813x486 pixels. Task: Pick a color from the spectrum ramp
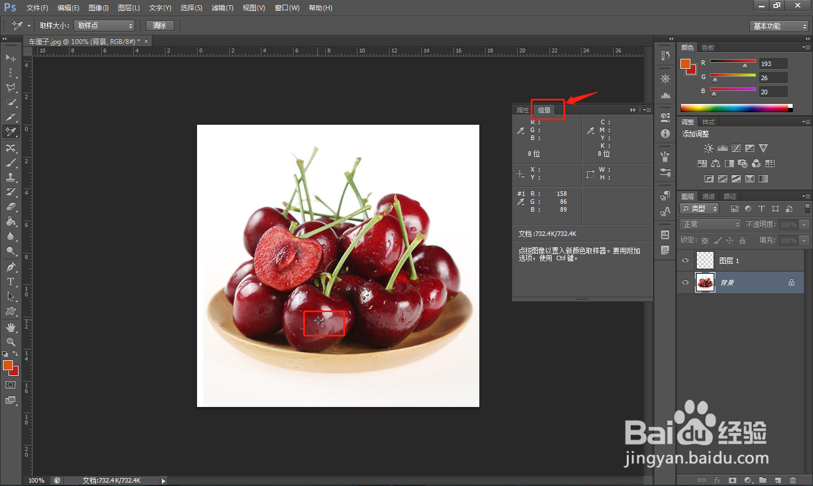click(x=736, y=108)
